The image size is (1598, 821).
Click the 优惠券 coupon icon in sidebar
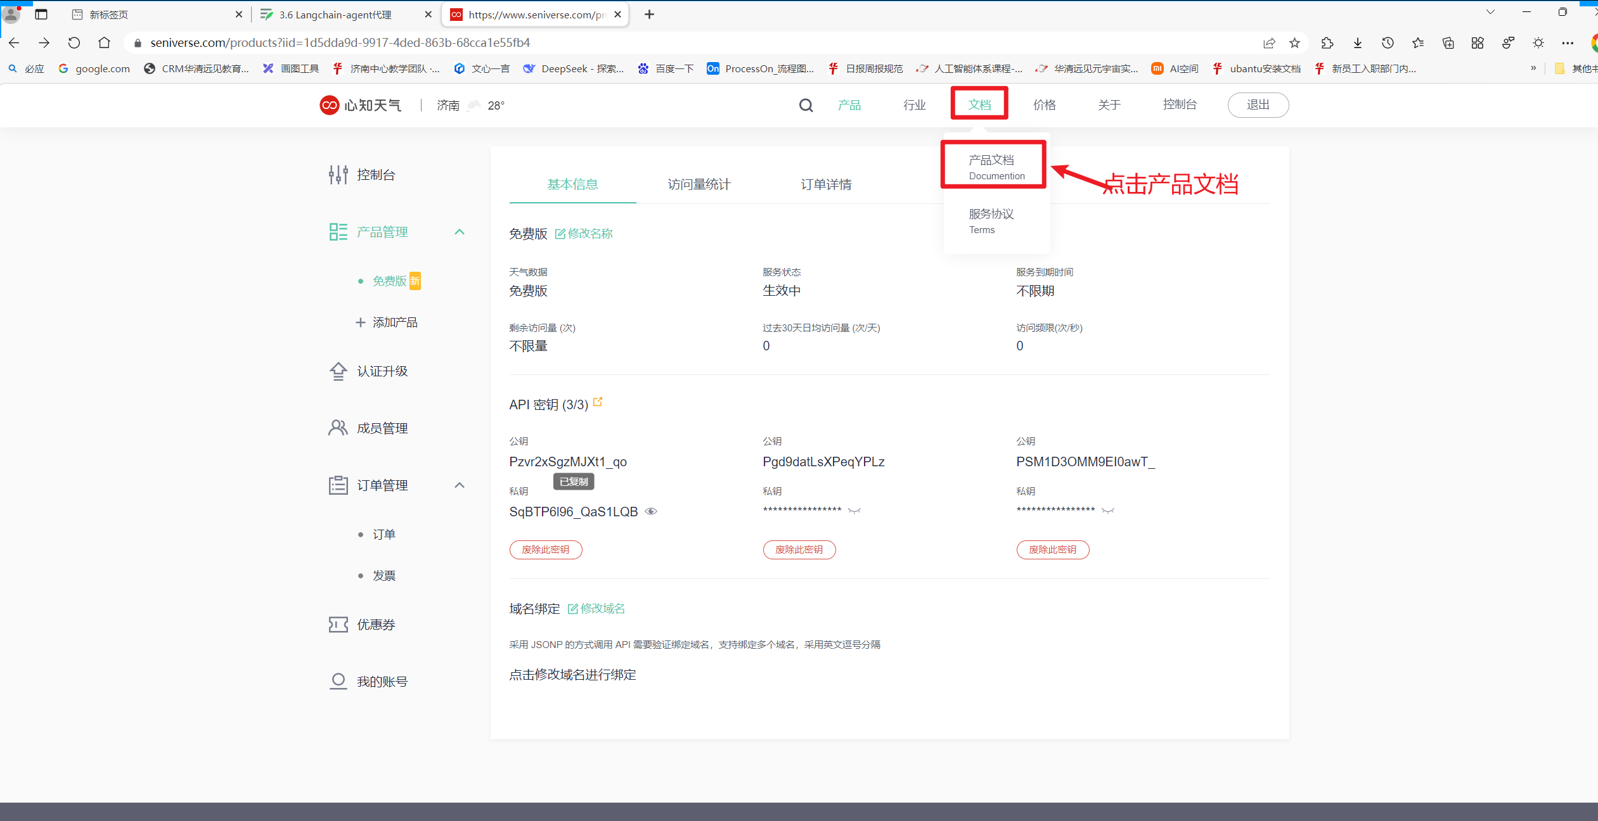pyautogui.click(x=338, y=625)
